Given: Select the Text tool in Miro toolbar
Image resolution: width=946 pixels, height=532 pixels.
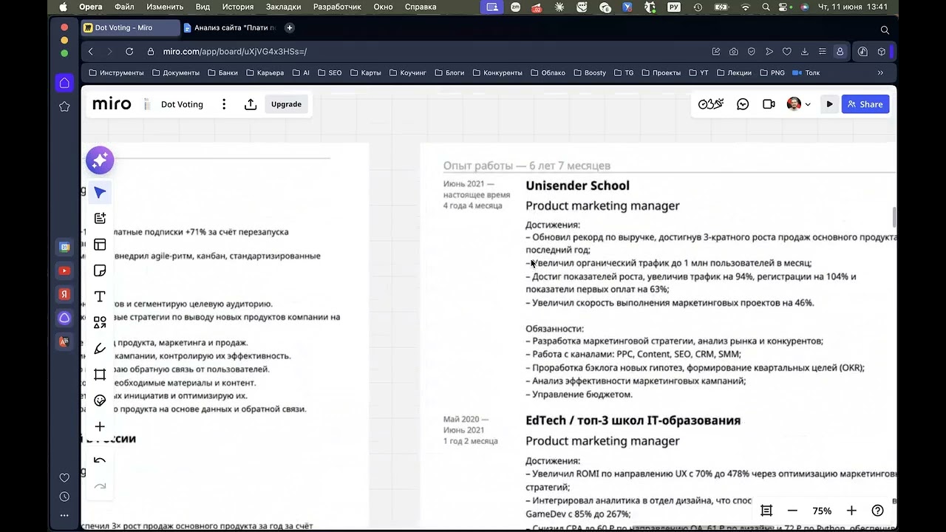Looking at the screenshot, I should pyautogui.click(x=100, y=296).
